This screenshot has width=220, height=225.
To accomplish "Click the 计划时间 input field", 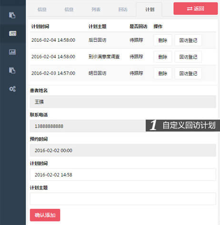I will pyautogui.click(x=123, y=175).
